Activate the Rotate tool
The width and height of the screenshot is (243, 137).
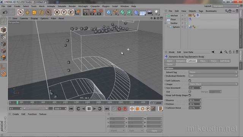[41, 12]
